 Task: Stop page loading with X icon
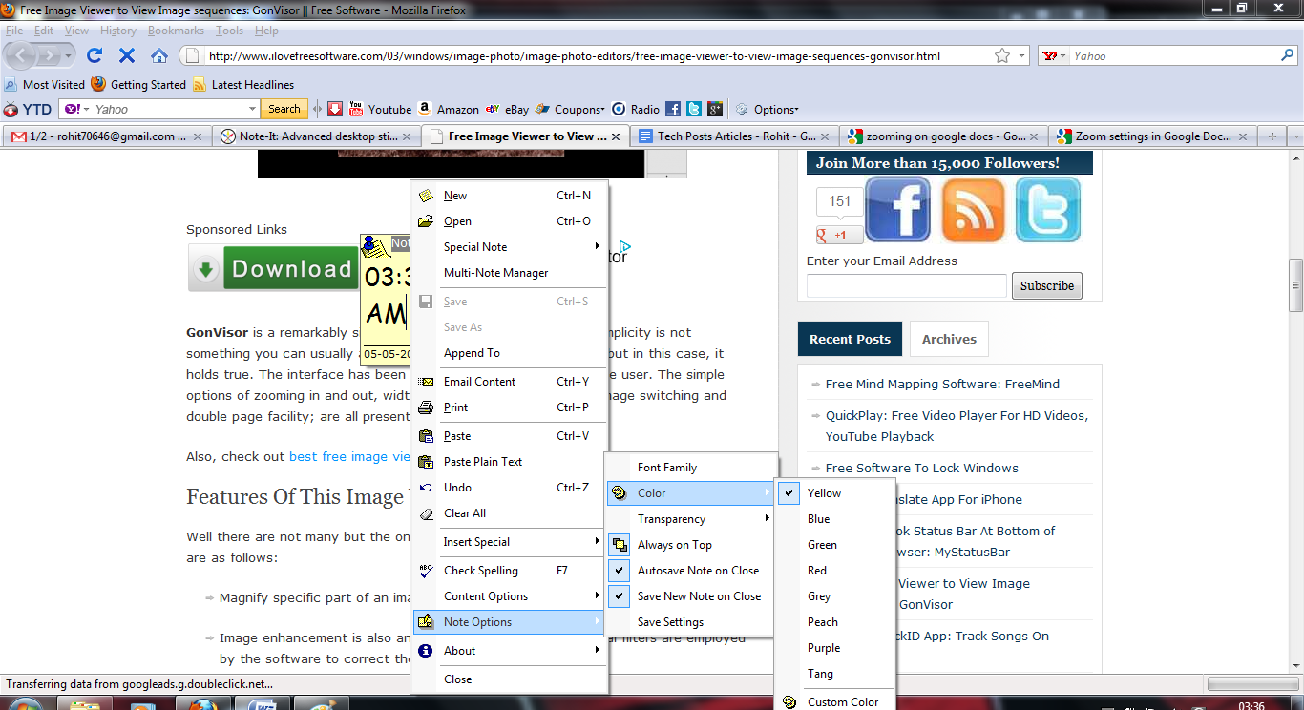click(127, 55)
